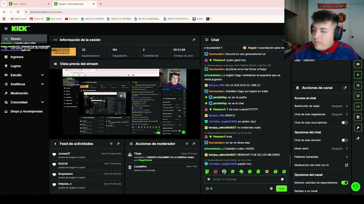Open the browser tab search dropdown

tap(4, 4)
